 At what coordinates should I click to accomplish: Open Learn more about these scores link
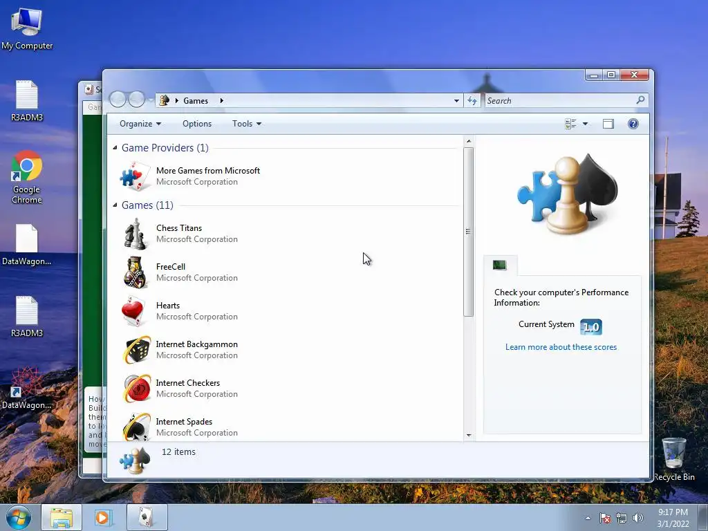[x=561, y=347]
